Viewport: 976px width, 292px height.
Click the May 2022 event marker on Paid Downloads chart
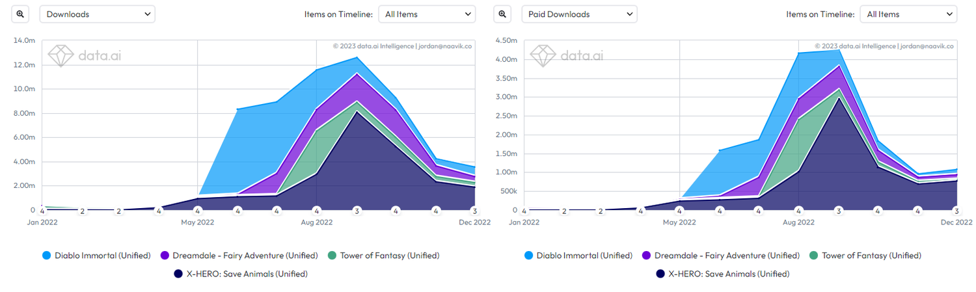(x=680, y=211)
